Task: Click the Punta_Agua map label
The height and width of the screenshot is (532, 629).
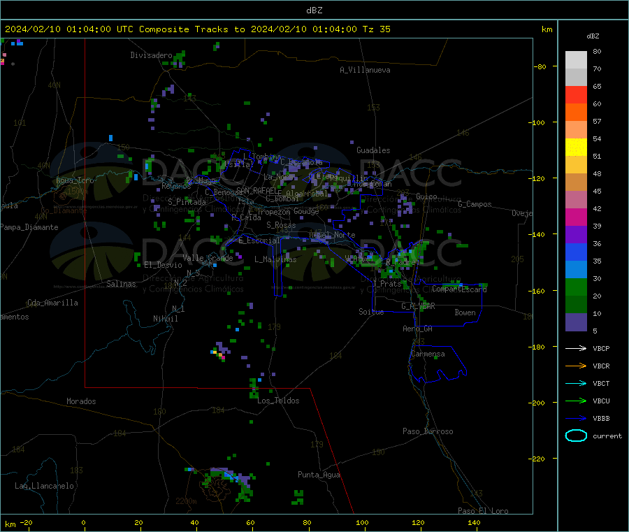Action: [319, 475]
